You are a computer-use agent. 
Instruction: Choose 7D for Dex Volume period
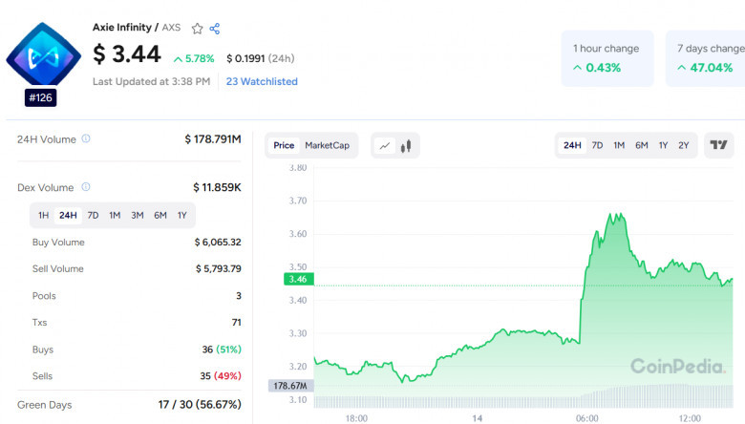click(93, 216)
